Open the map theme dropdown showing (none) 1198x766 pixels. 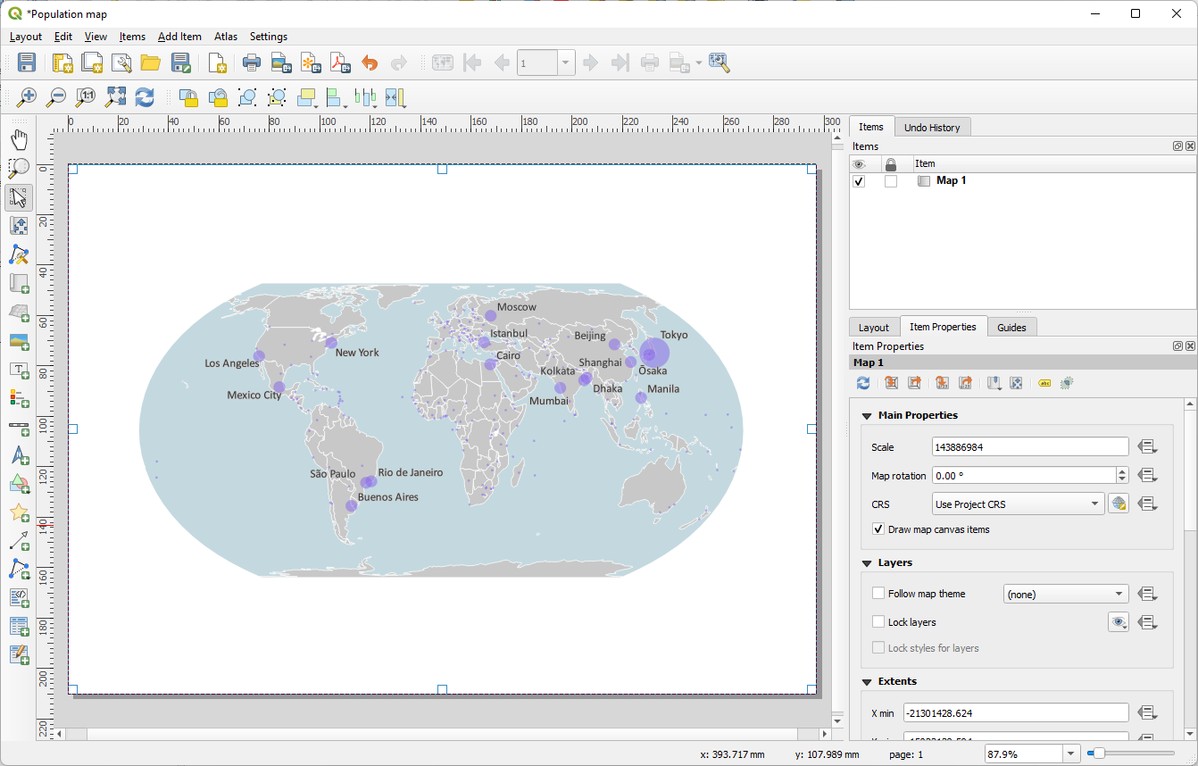pyautogui.click(x=1065, y=593)
